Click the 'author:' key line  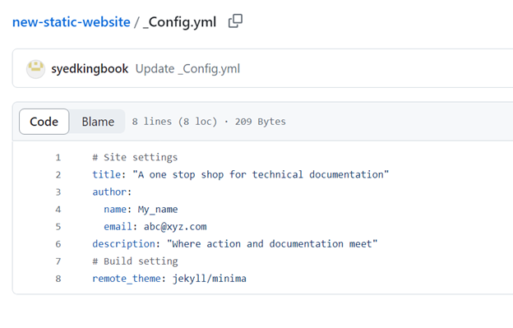point(112,192)
